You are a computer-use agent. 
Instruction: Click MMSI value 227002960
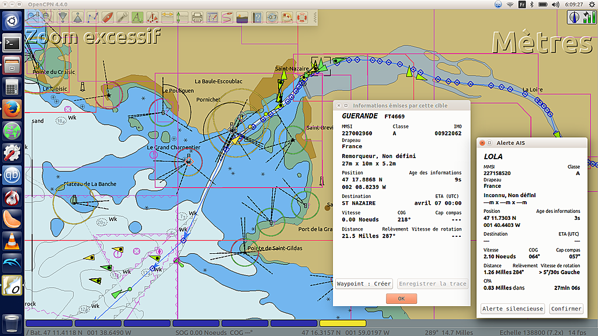coord(357,134)
